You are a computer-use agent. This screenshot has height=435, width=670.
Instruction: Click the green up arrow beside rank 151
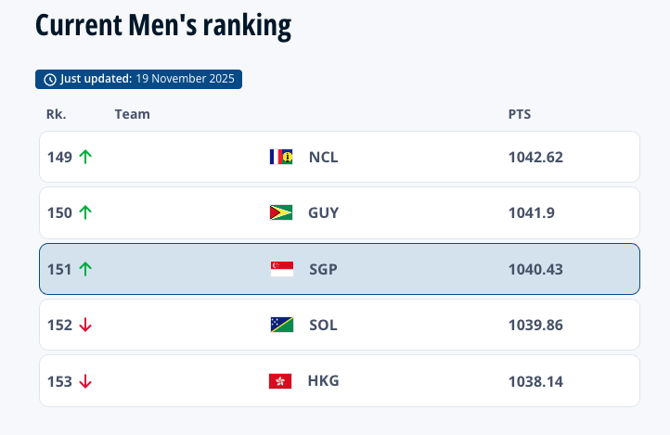point(85,269)
